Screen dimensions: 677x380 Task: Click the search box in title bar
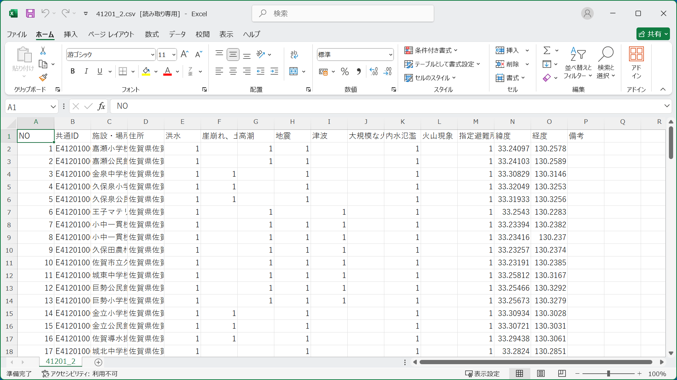pos(343,13)
